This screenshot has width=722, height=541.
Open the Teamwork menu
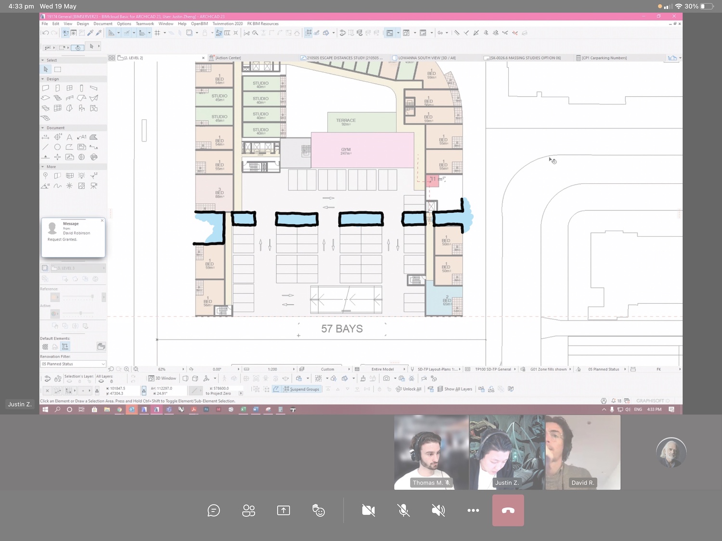click(x=144, y=24)
